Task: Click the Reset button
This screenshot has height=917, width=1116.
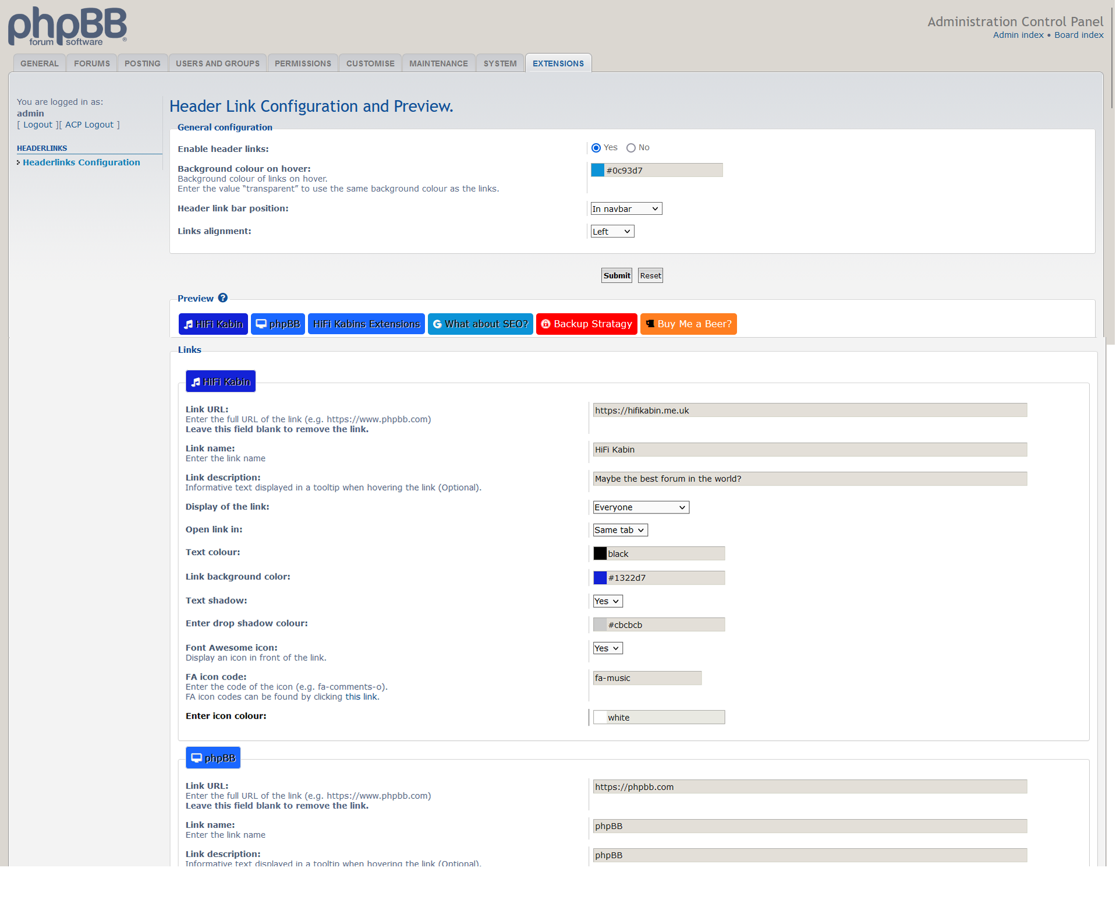Action: coord(650,276)
